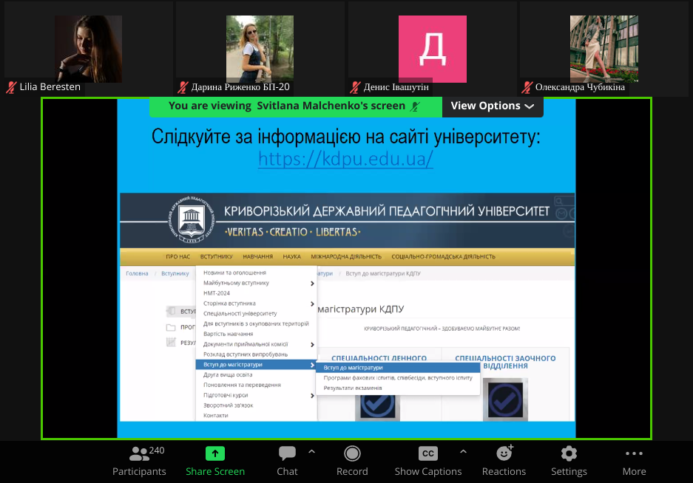Expand the chevron next to Chat
Image resolution: width=693 pixels, height=483 pixels.
pyautogui.click(x=311, y=451)
